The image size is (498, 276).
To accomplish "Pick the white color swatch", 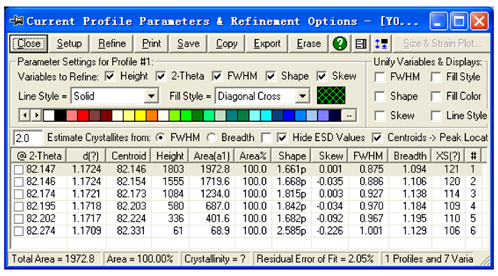I will [x=49, y=116].
